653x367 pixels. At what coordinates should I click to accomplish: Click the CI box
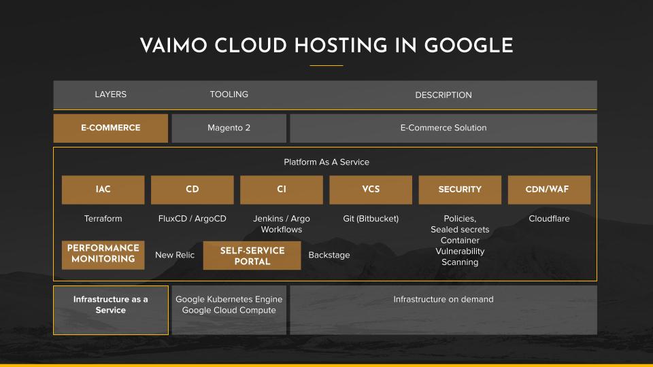tap(282, 190)
